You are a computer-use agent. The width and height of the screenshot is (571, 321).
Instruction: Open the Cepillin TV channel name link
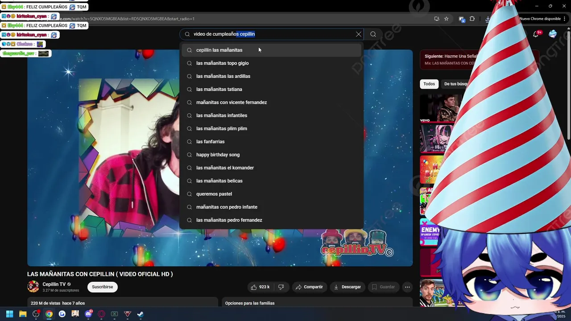click(54, 284)
